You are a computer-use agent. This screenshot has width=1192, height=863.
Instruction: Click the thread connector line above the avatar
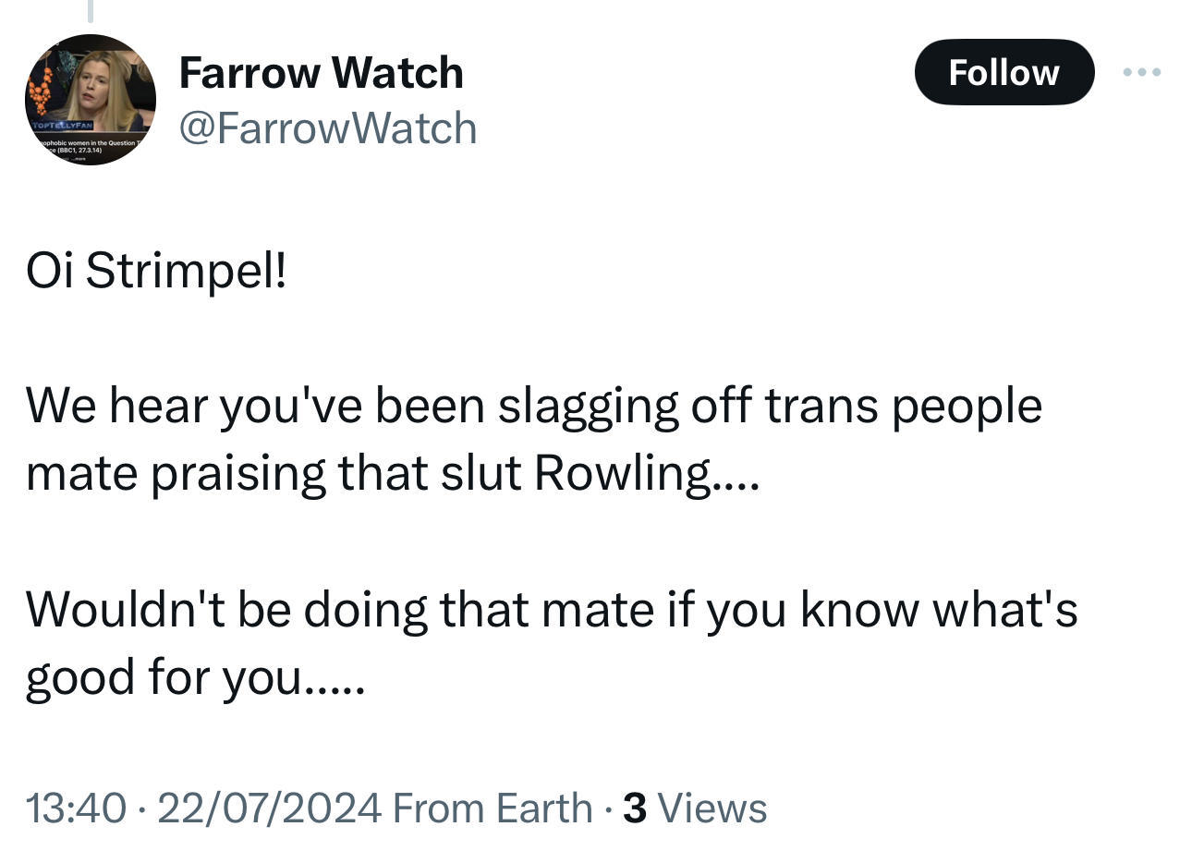pyautogui.click(x=91, y=11)
